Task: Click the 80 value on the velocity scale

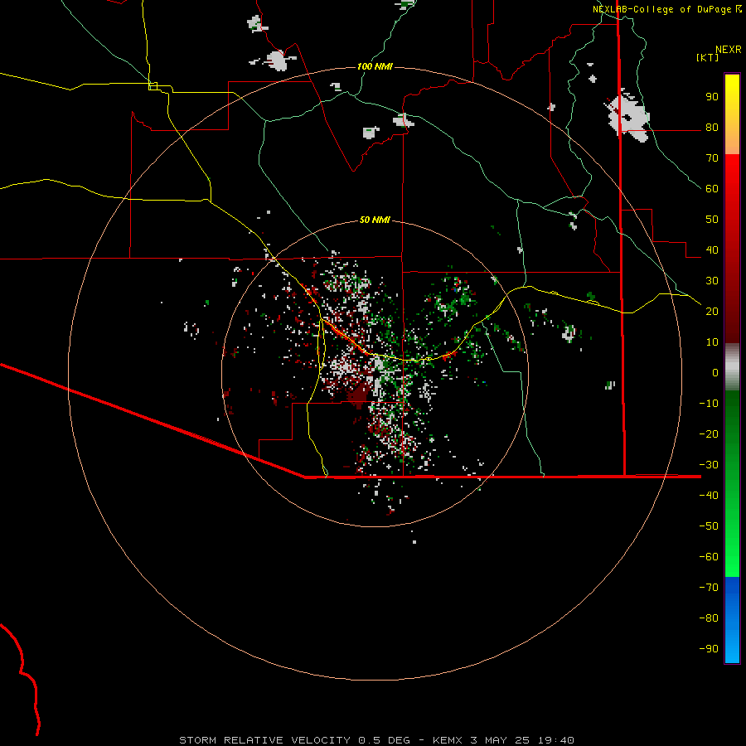Action: pyautogui.click(x=712, y=128)
